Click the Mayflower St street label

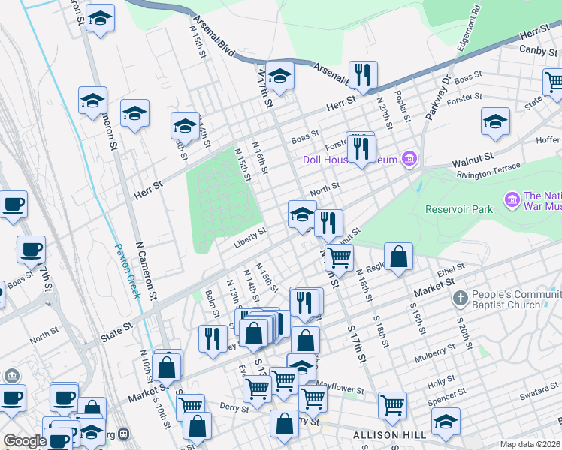[x=340, y=388]
